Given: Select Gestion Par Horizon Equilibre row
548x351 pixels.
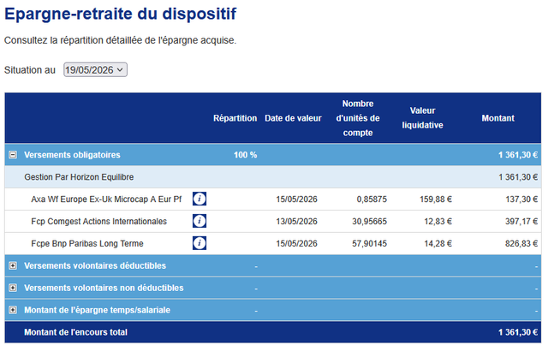Looking at the screenshot, I should [273, 177].
